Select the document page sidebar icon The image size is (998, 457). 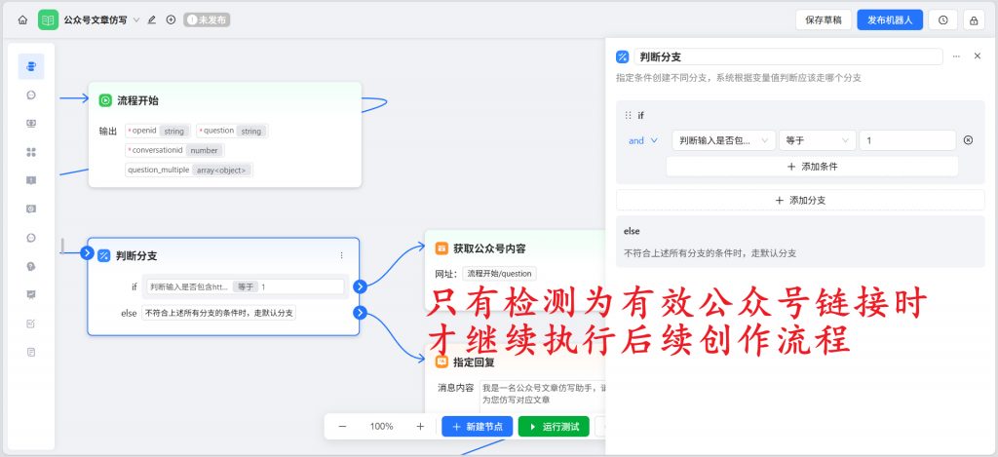(31, 352)
